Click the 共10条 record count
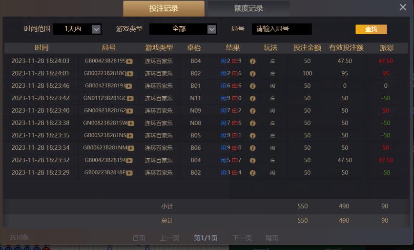 click(19, 238)
